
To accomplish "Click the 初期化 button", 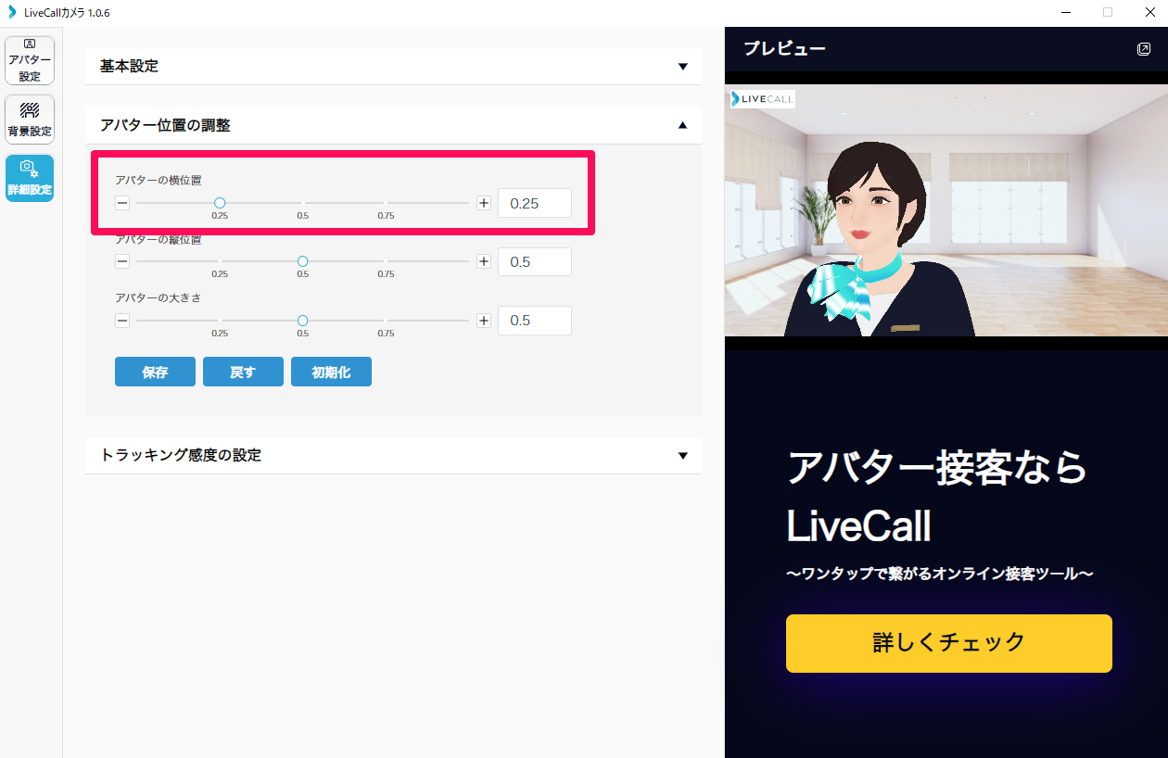I will click(331, 372).
